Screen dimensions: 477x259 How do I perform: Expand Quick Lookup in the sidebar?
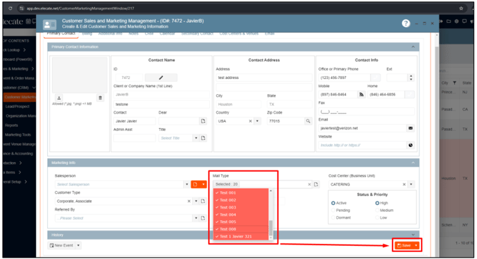[15, 50]
